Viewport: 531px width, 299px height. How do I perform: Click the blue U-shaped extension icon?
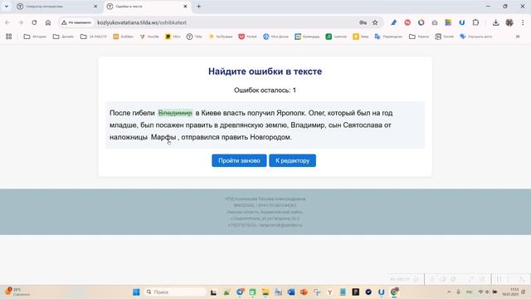click(462, 22)
